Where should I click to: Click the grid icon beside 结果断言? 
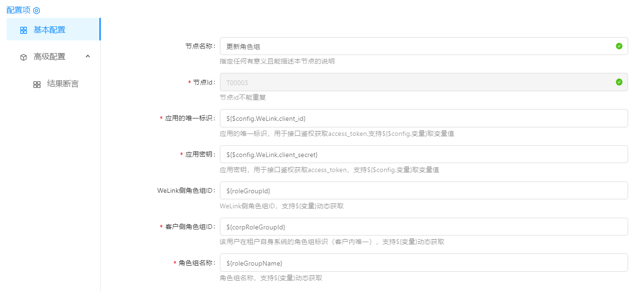tap(37, 85)
